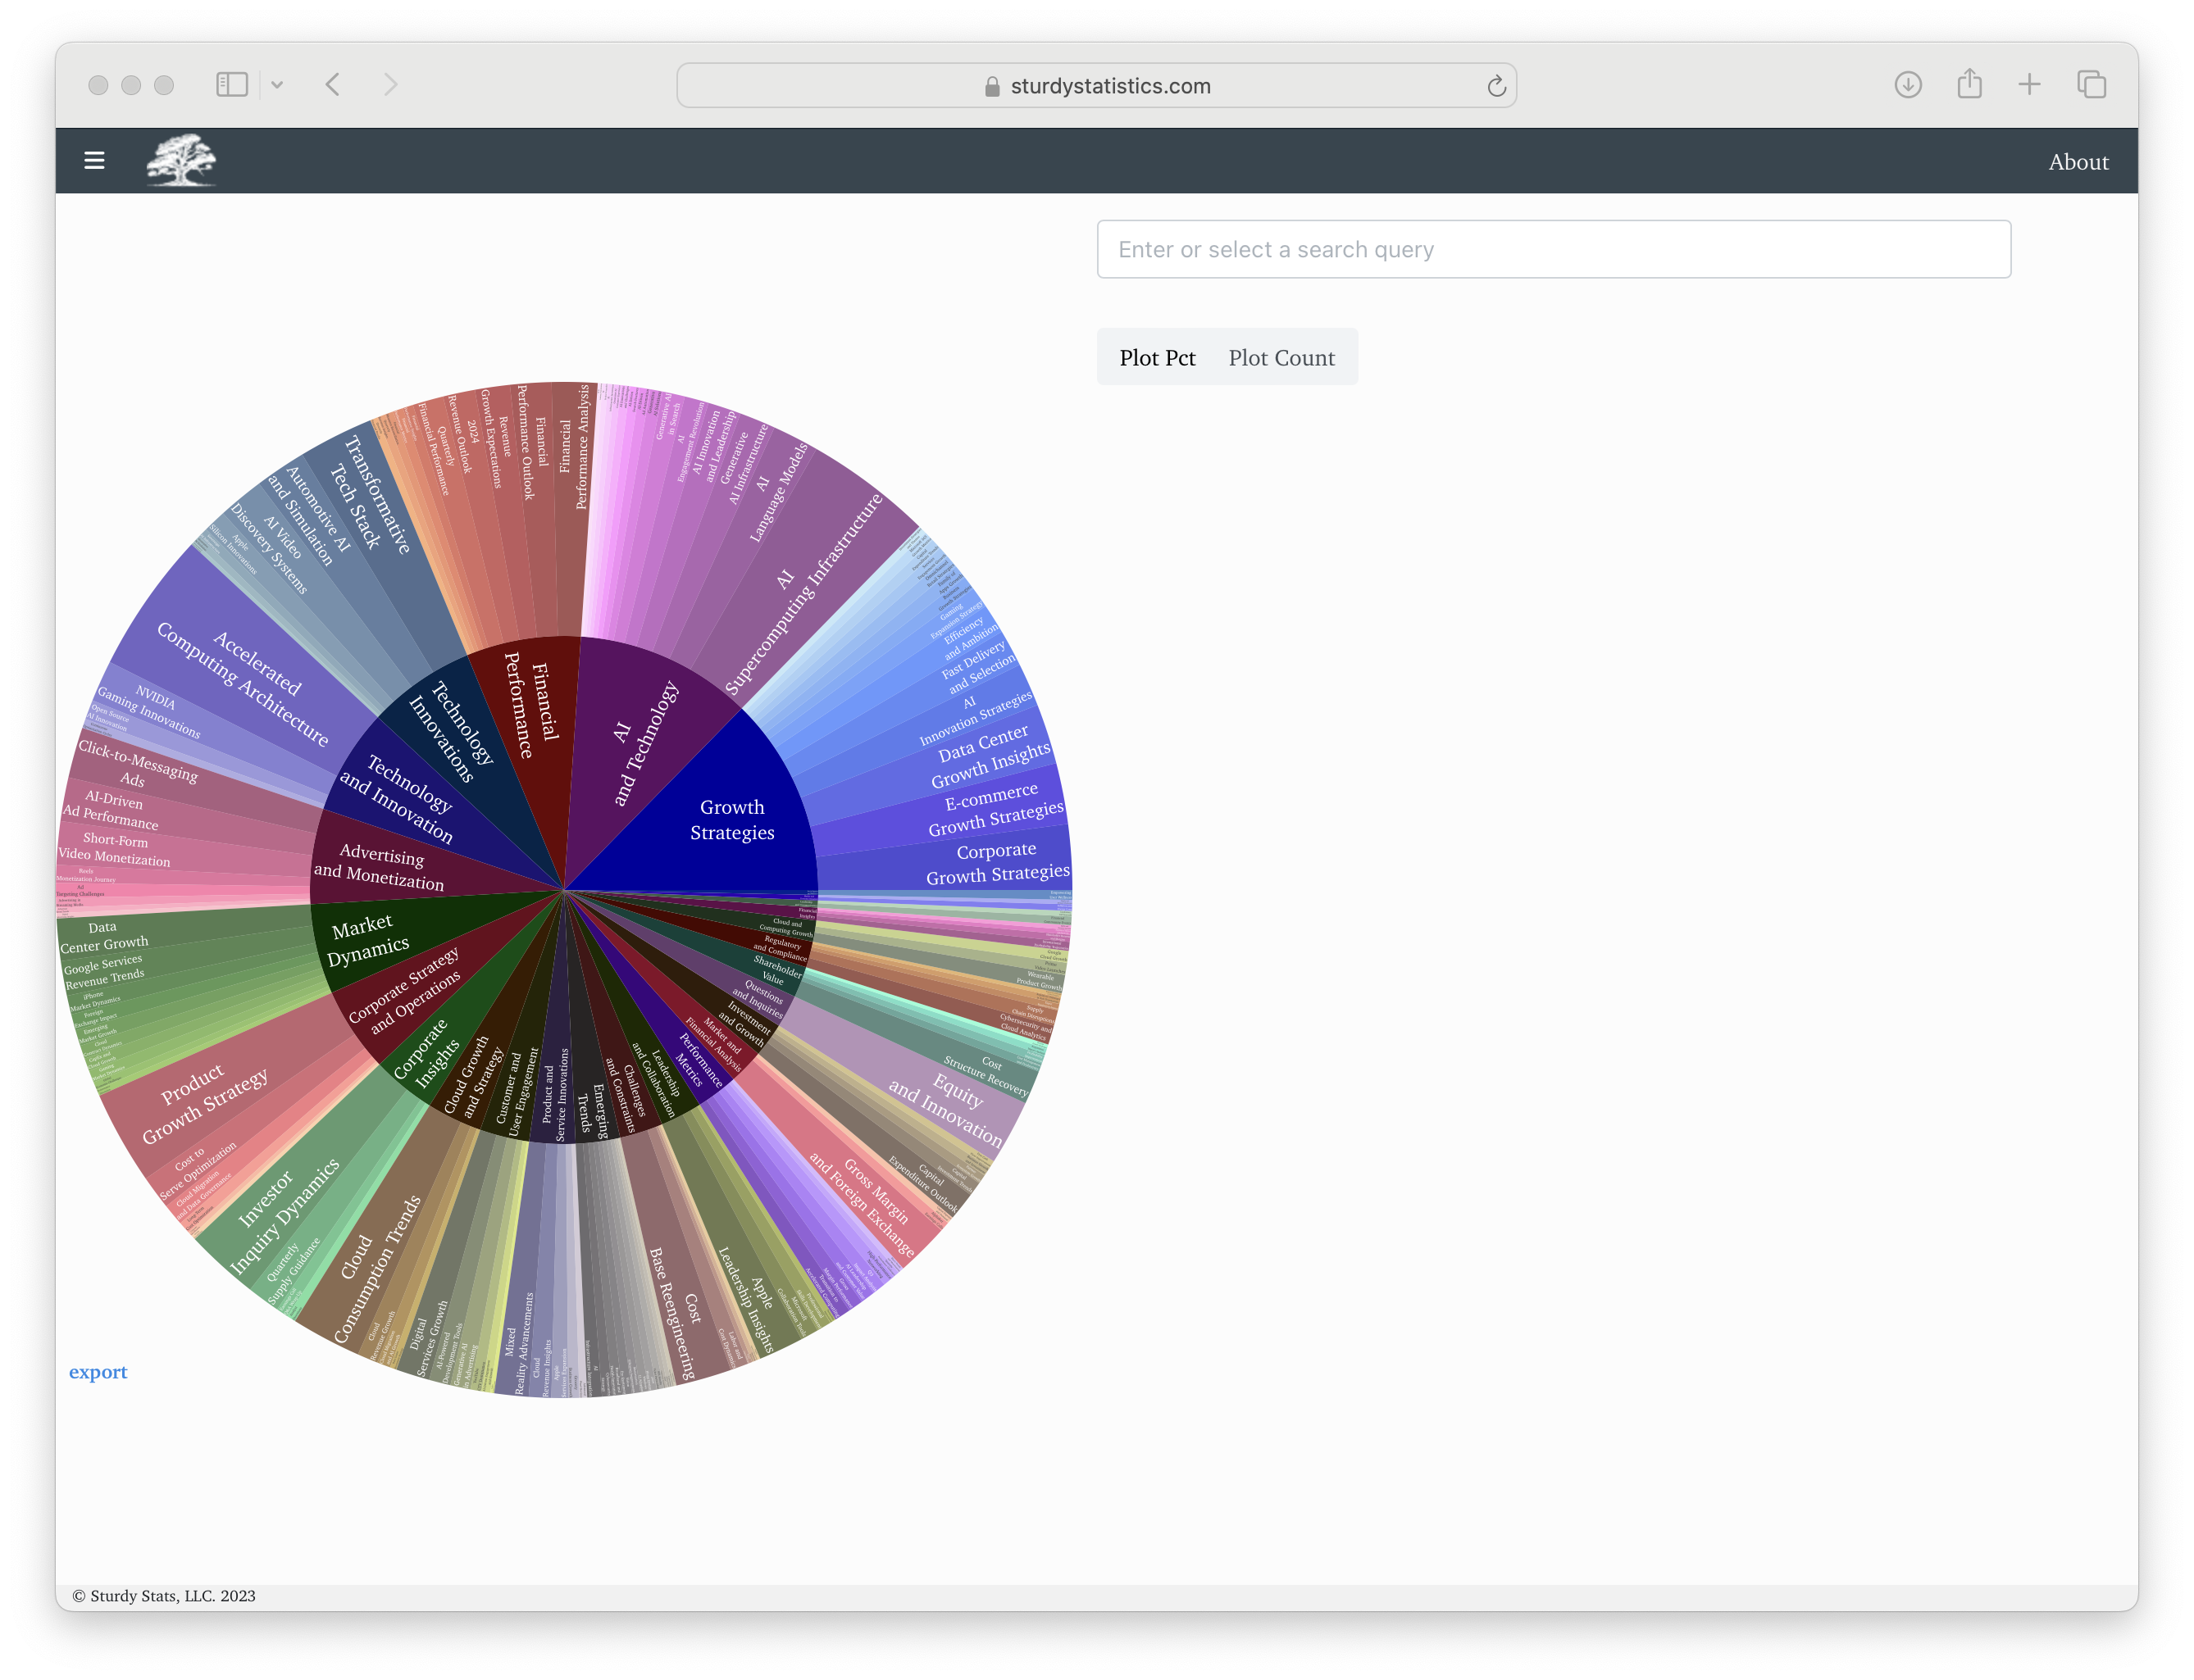The image size is (2194, 1680).
Task: Click the export link below the chart
Action: [98, 1371]
